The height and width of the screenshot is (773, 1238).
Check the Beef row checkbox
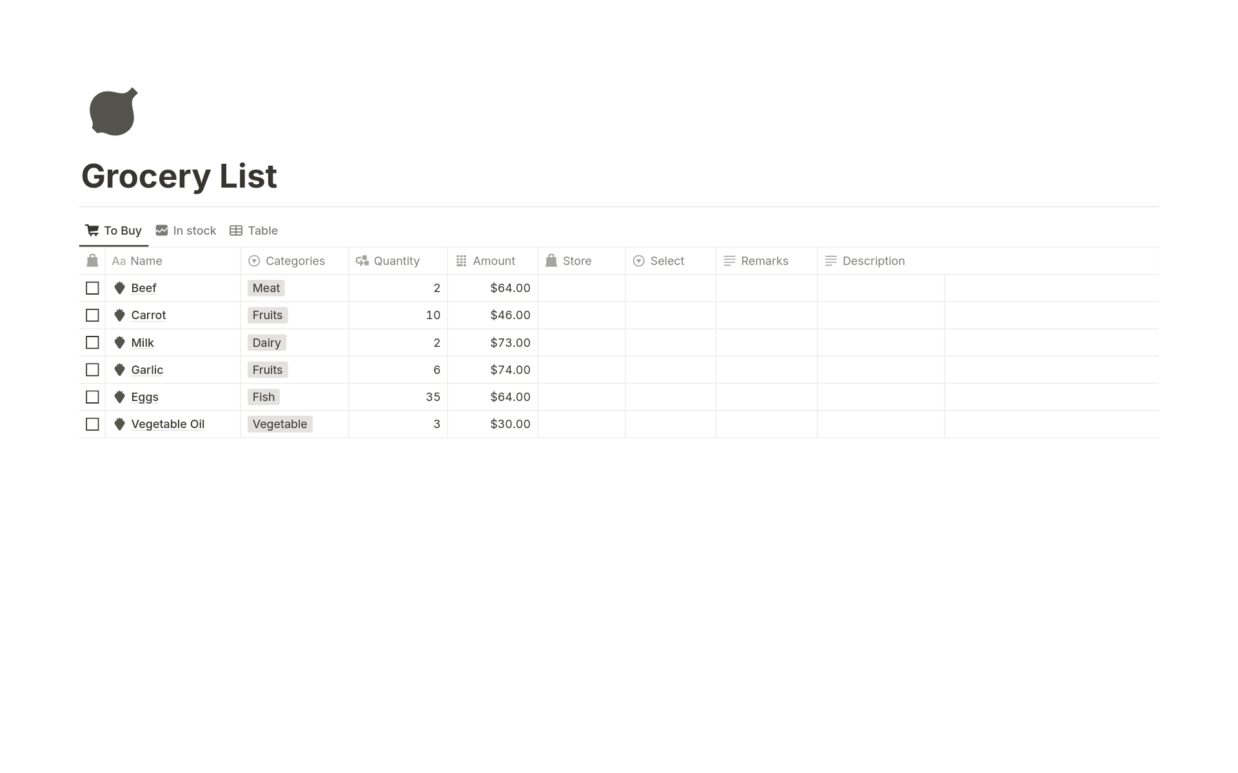[x=92, y=288]
